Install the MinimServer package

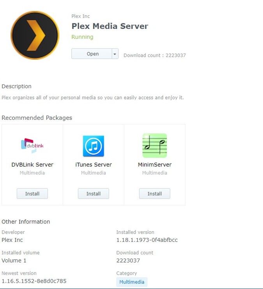click(x=155, y=193)
